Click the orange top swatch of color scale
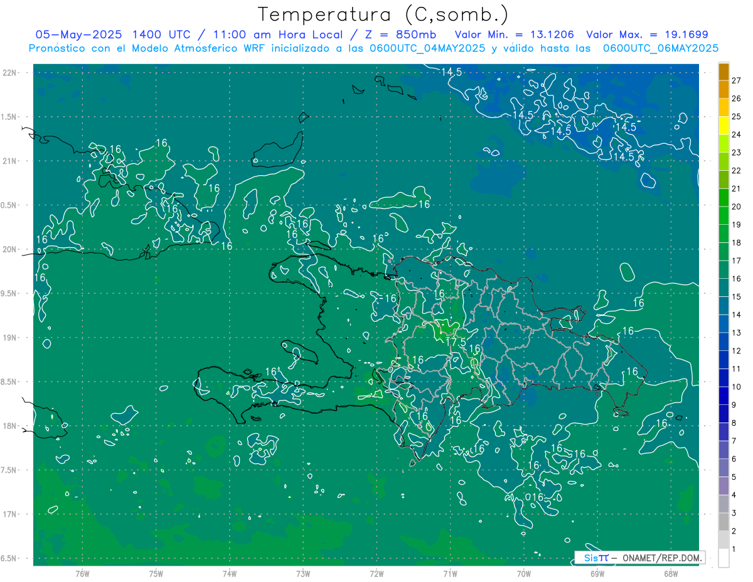Image resolution: width=753 pixels, height=582 pixels. [724, 72]
